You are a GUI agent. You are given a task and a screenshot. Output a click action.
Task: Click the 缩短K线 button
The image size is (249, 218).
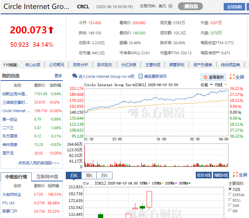221,175
